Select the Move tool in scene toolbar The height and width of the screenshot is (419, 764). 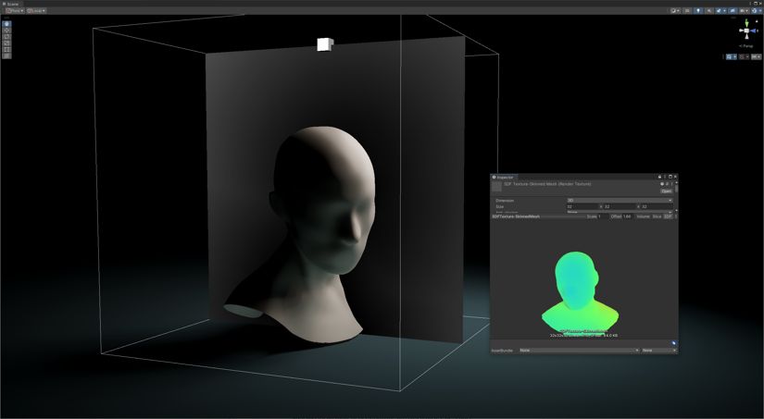[x=6, y=31]
